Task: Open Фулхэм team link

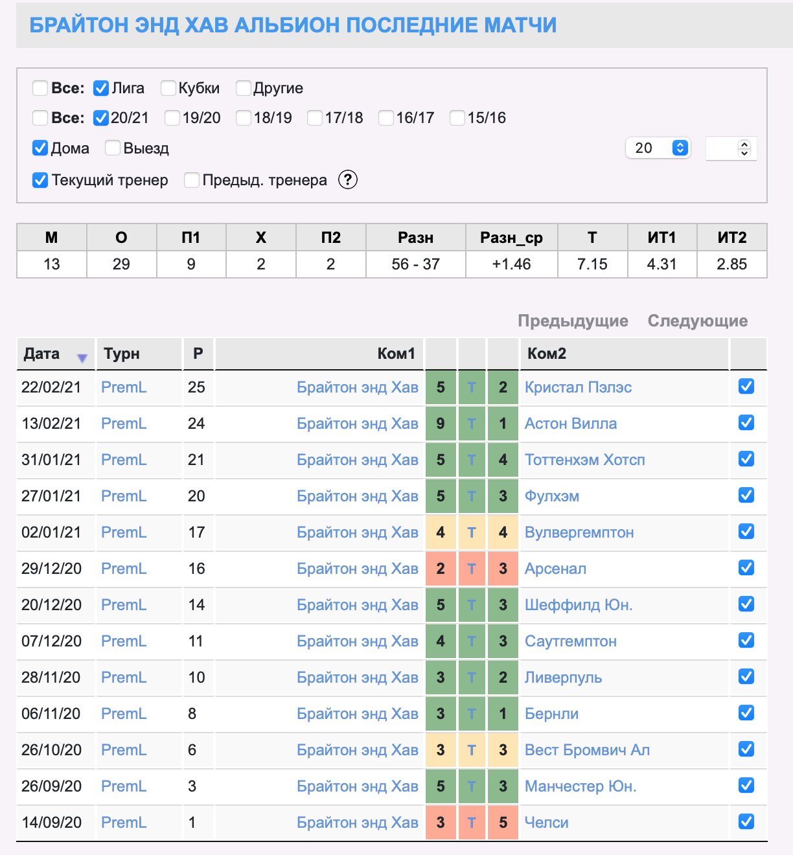Action: click(552, 496)
